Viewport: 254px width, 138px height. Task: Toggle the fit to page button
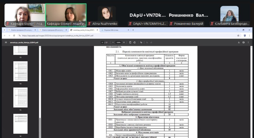click(130, 42)
